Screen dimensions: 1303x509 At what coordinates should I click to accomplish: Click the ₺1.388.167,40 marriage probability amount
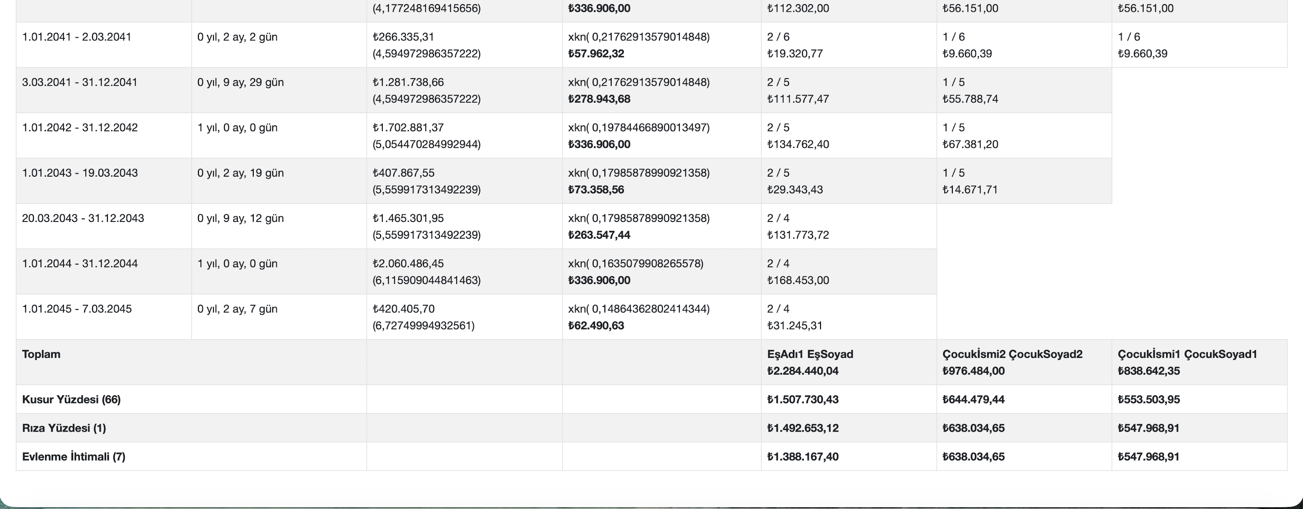coord(803,456)
